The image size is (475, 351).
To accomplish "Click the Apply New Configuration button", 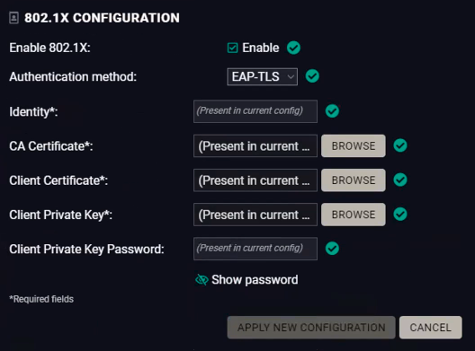I will click(311, 328).
